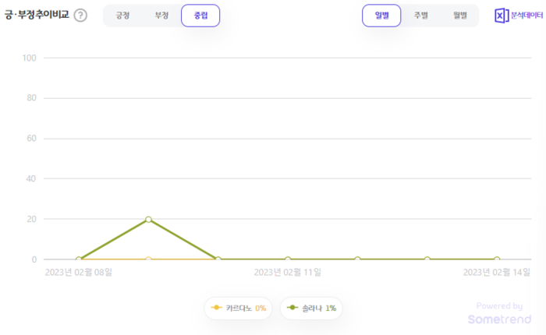Image resolution: width=546 pixels, height=335 pixels.
Task: Click the y-axis value 100
Action: (x=30, y=58)
